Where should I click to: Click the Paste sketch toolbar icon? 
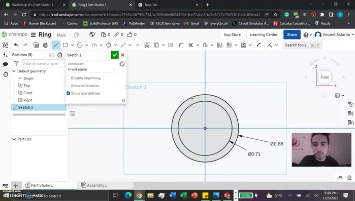coord(46,45)
